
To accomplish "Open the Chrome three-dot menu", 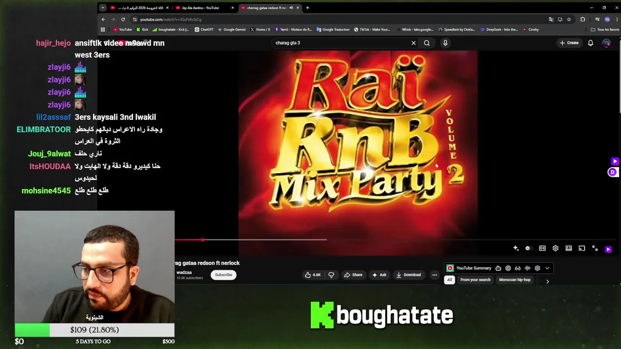I will 617,19.
